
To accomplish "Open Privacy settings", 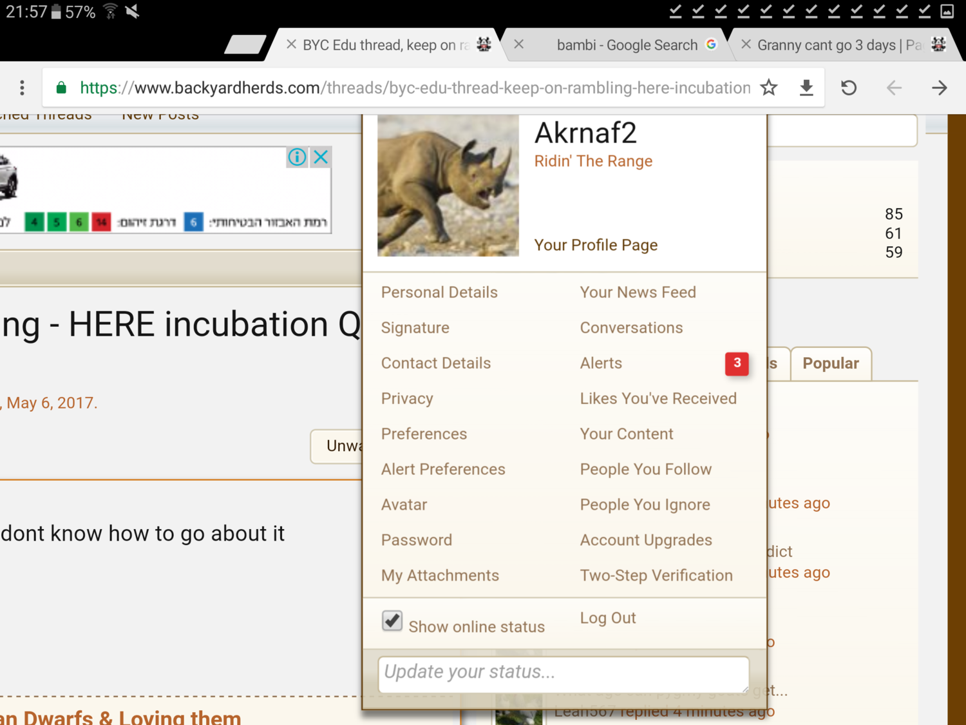I will coord(407,399).
